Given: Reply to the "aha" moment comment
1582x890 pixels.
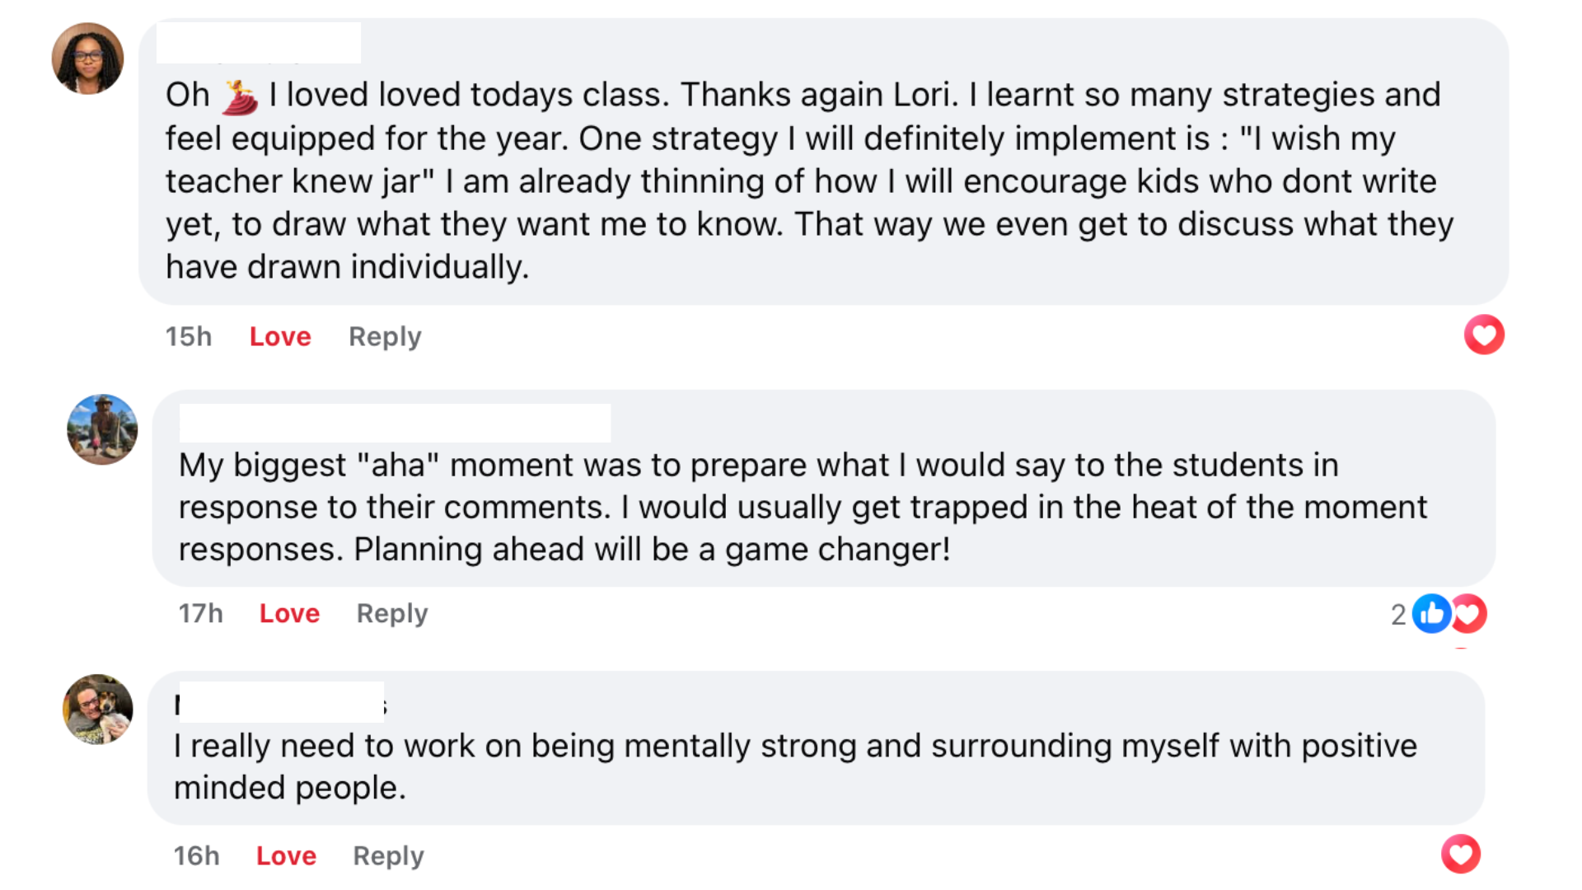Looking at the screenshot, I should coord(392,614).
